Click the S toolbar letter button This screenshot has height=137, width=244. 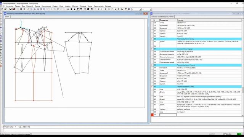[109, 9]
